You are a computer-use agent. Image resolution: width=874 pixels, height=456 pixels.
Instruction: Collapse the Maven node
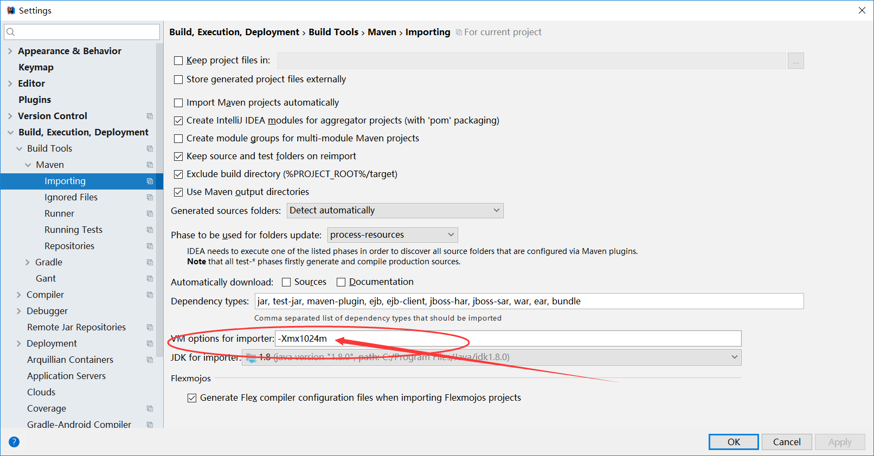point(28,165)
